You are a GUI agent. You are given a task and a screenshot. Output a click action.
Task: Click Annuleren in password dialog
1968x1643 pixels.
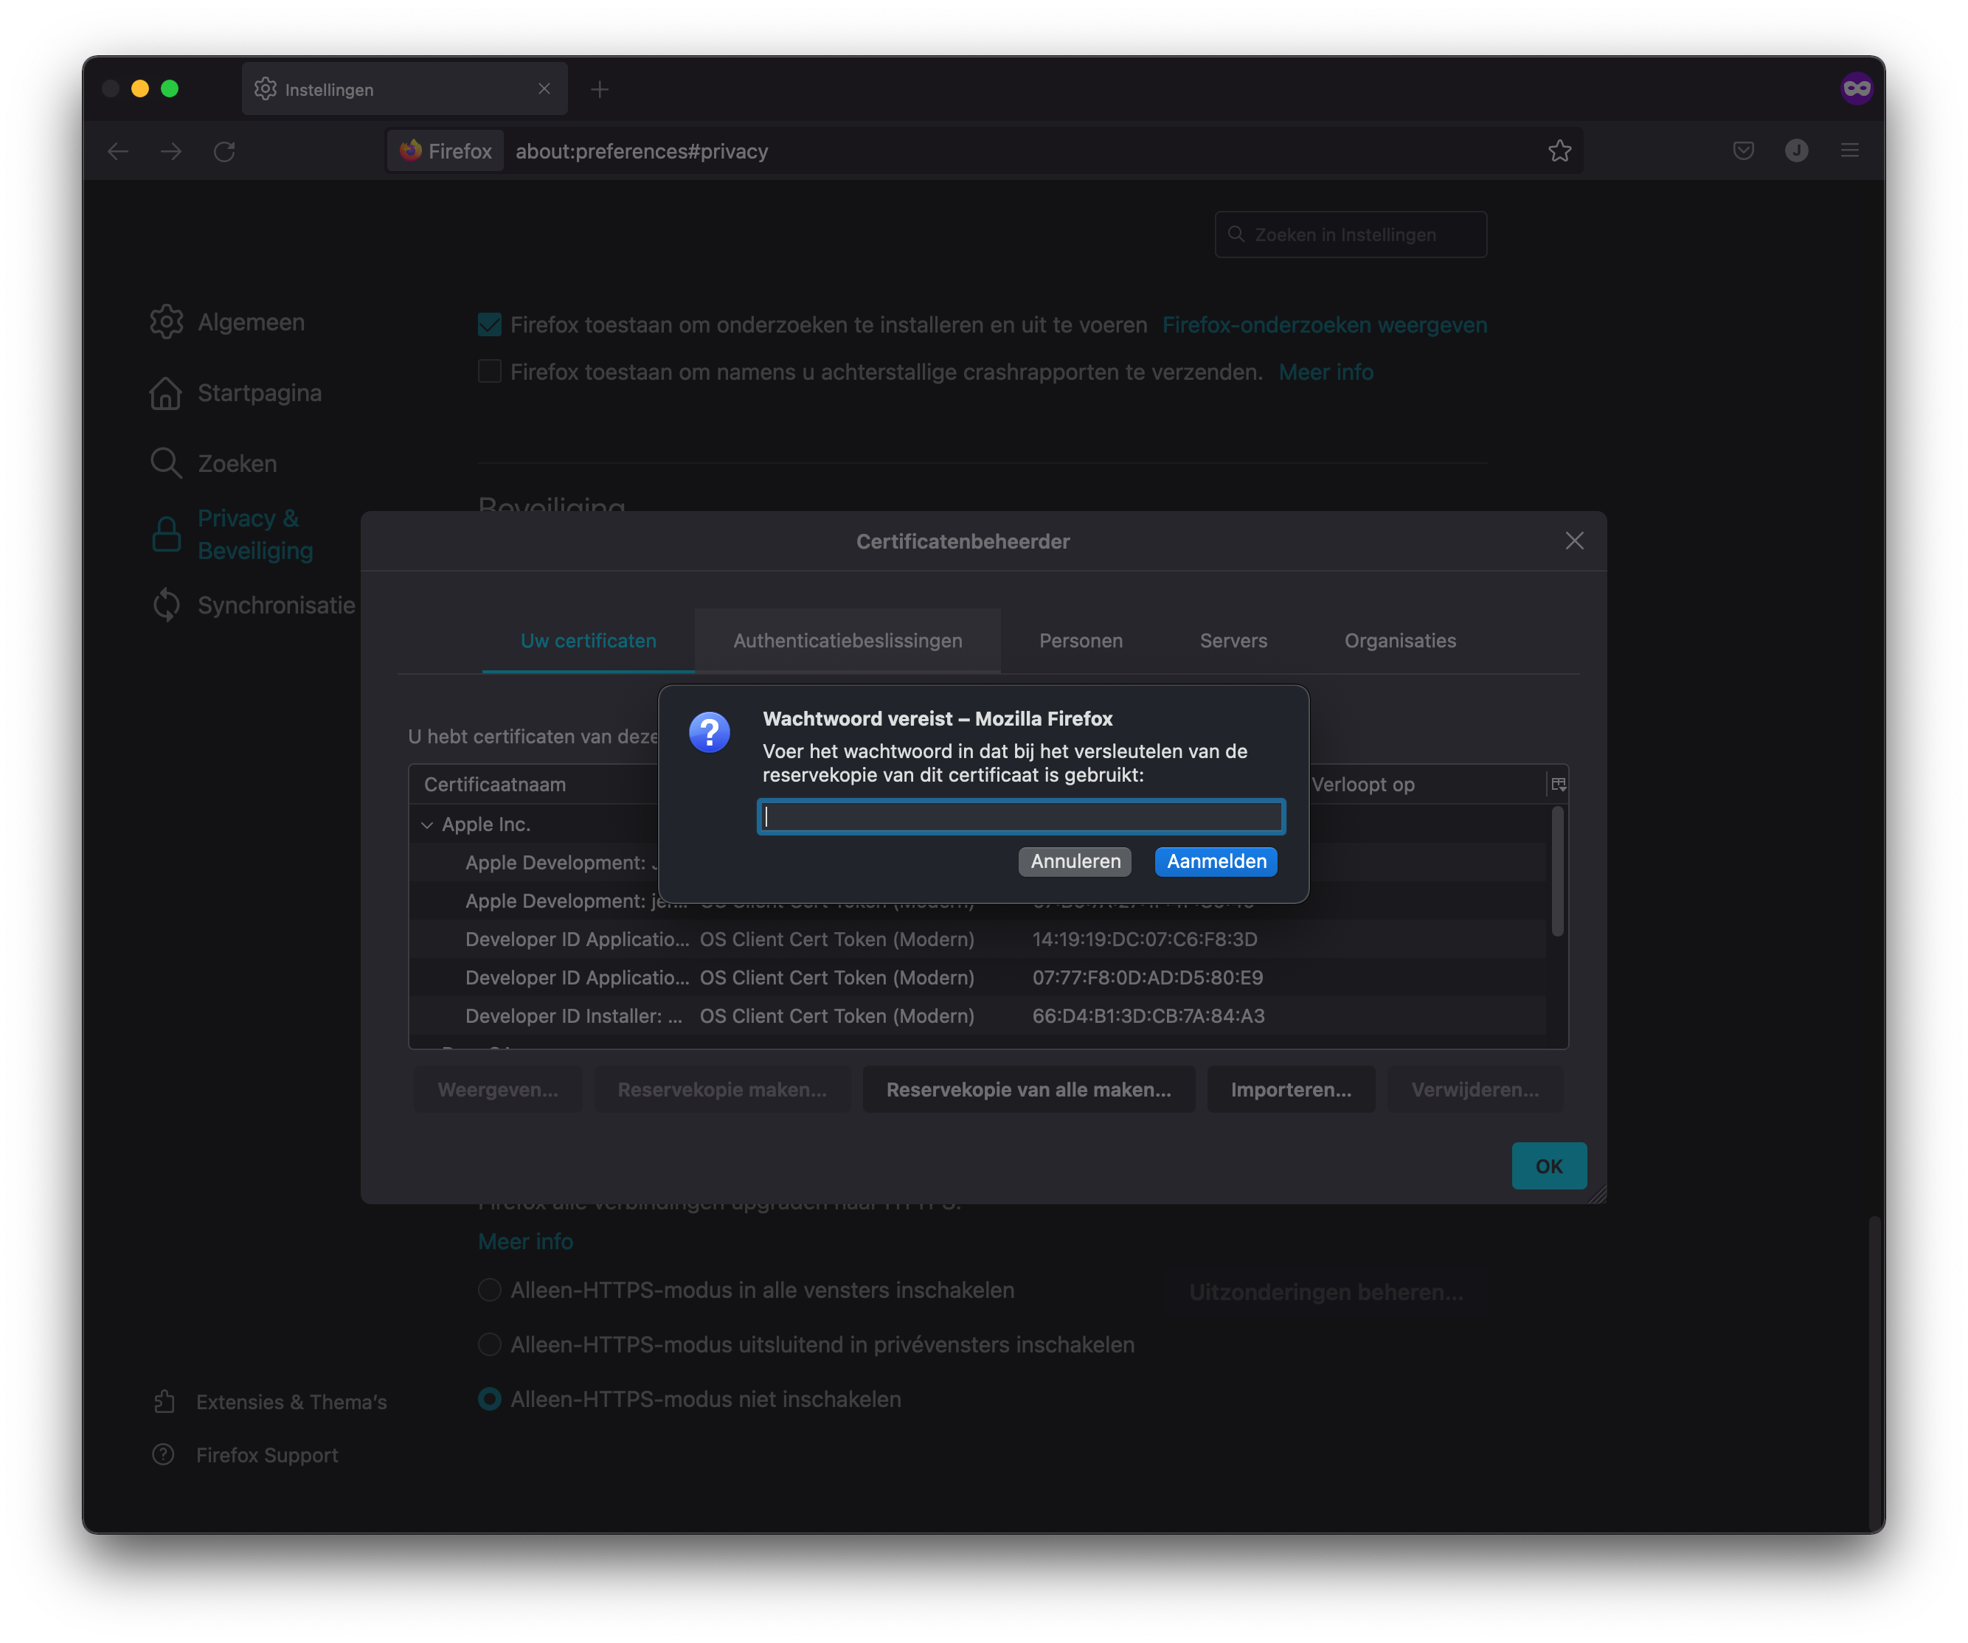point(1075,862)
